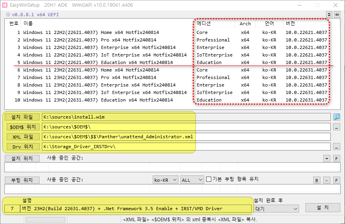Click the EasyWinSetup app icon in title bar
The width and height of the screenshot is (345, 224).
pos(5,5)
